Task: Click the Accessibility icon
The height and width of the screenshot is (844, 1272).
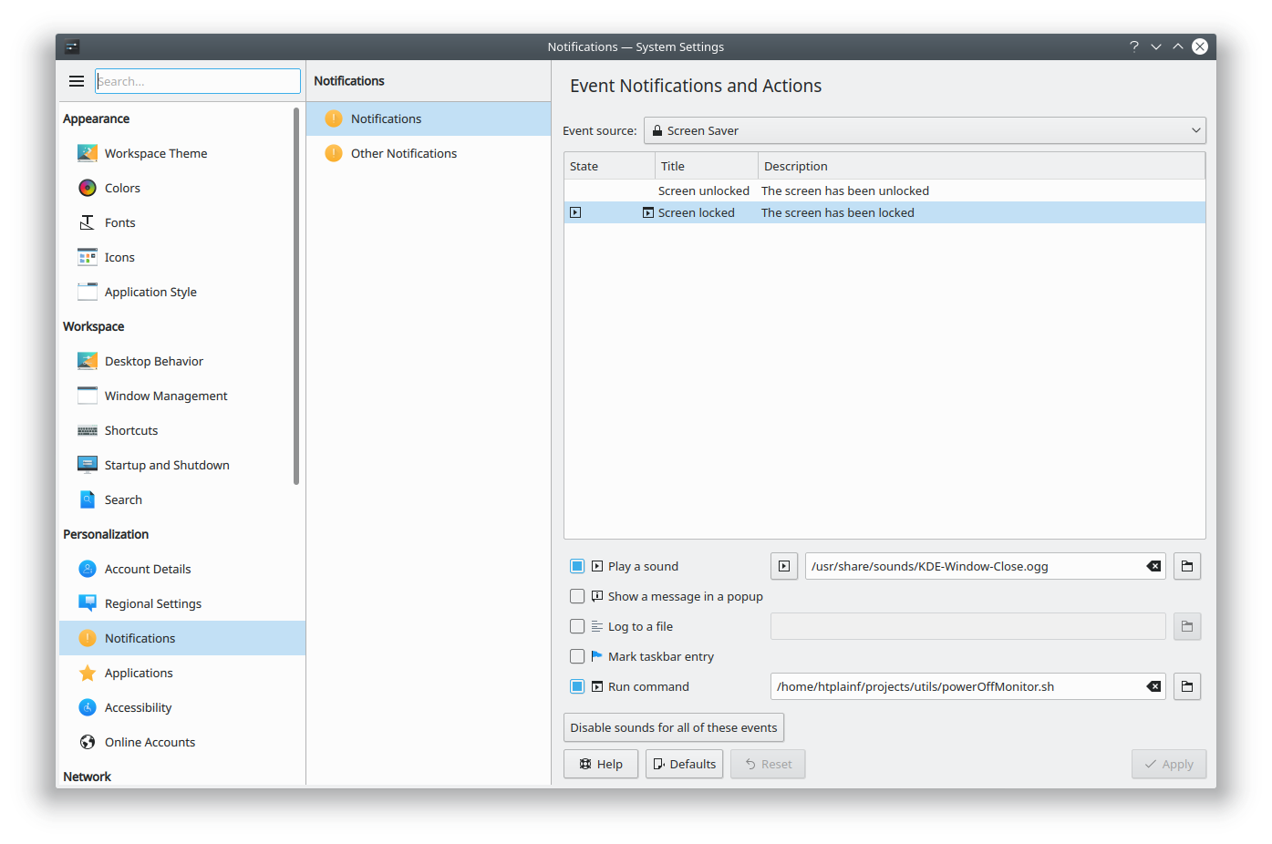Action: [88, 707]
